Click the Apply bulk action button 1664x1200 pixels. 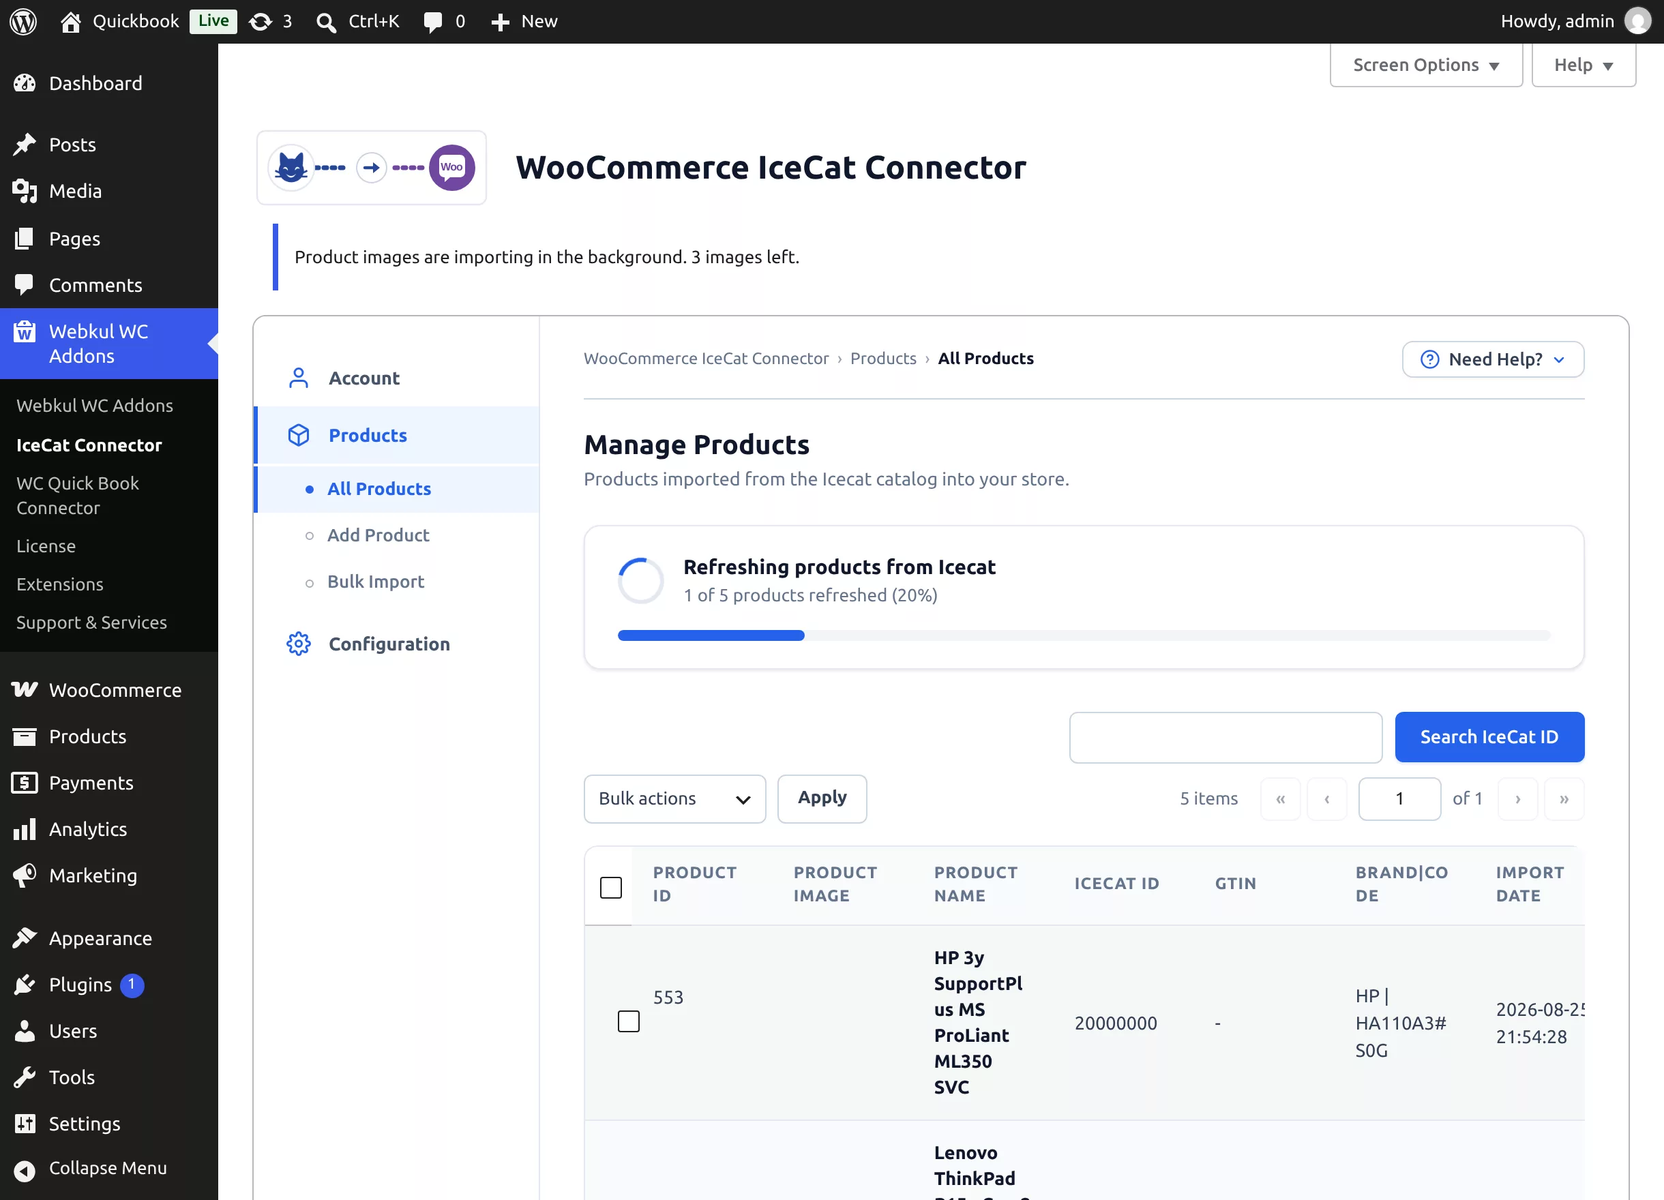[x=822, y=798]
